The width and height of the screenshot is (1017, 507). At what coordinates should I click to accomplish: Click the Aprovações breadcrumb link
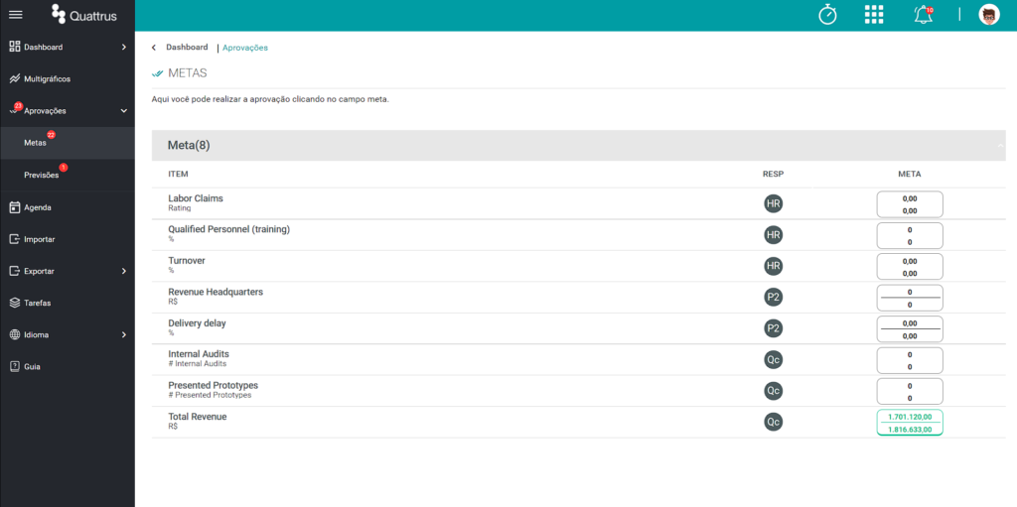pos(245,48)
